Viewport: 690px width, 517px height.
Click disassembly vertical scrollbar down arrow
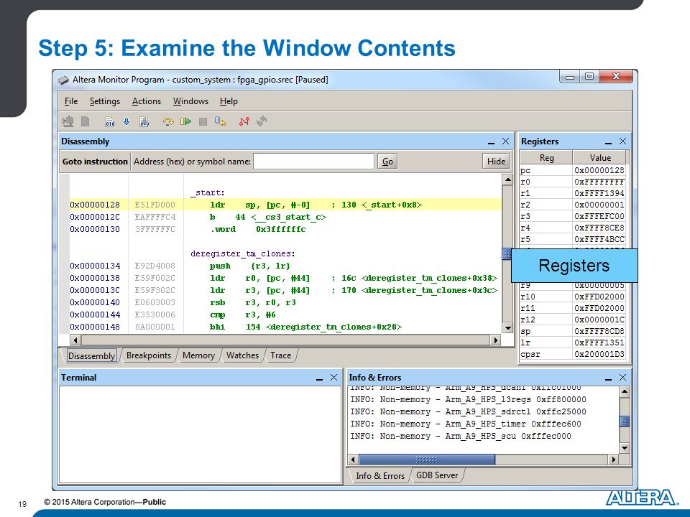508,328
